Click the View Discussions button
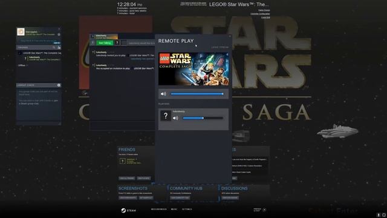387x218 pixels. 230,198
